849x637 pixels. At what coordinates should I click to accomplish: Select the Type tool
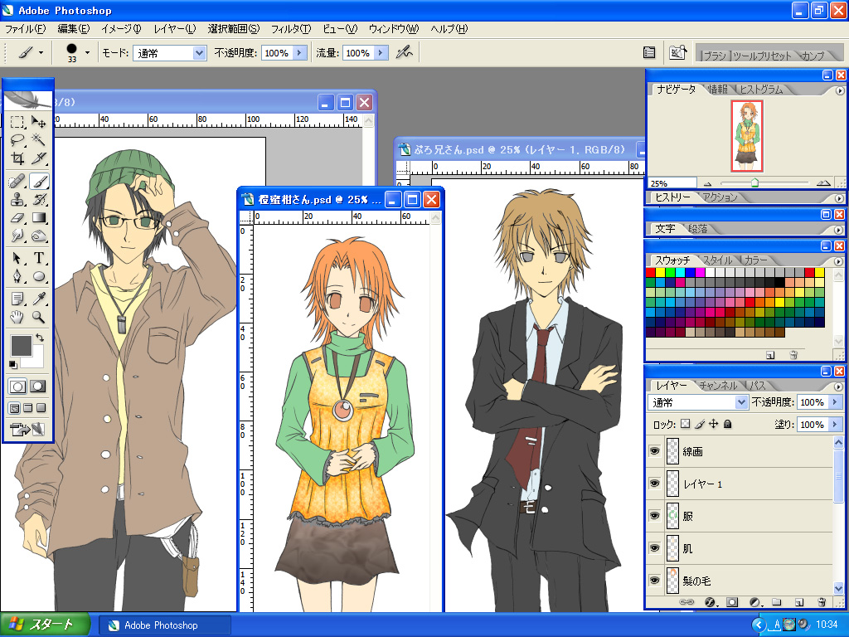39,259
